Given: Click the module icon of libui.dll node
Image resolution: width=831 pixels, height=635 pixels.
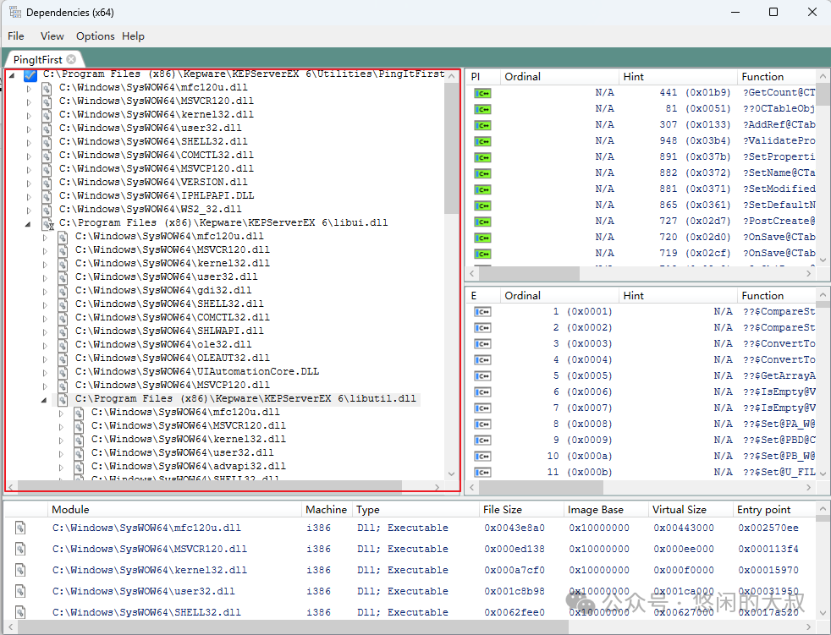Looking at the screenshot, I should pos(47,223).
